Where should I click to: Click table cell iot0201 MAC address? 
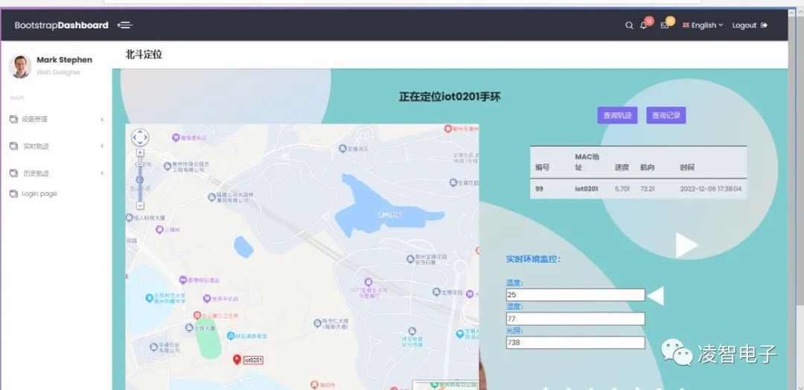click(586, 188)
